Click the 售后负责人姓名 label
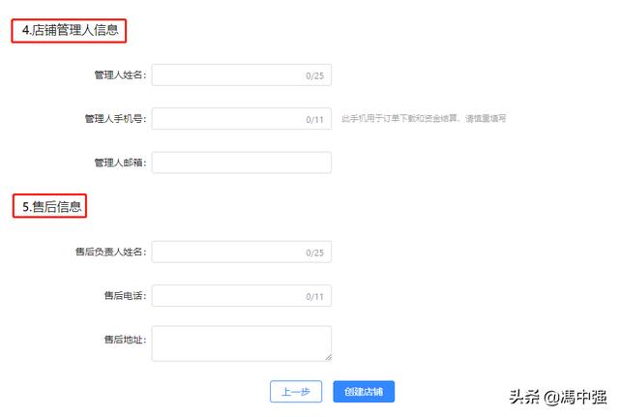The width and height of the screenshot is (619, 417). tap(110, 252)
